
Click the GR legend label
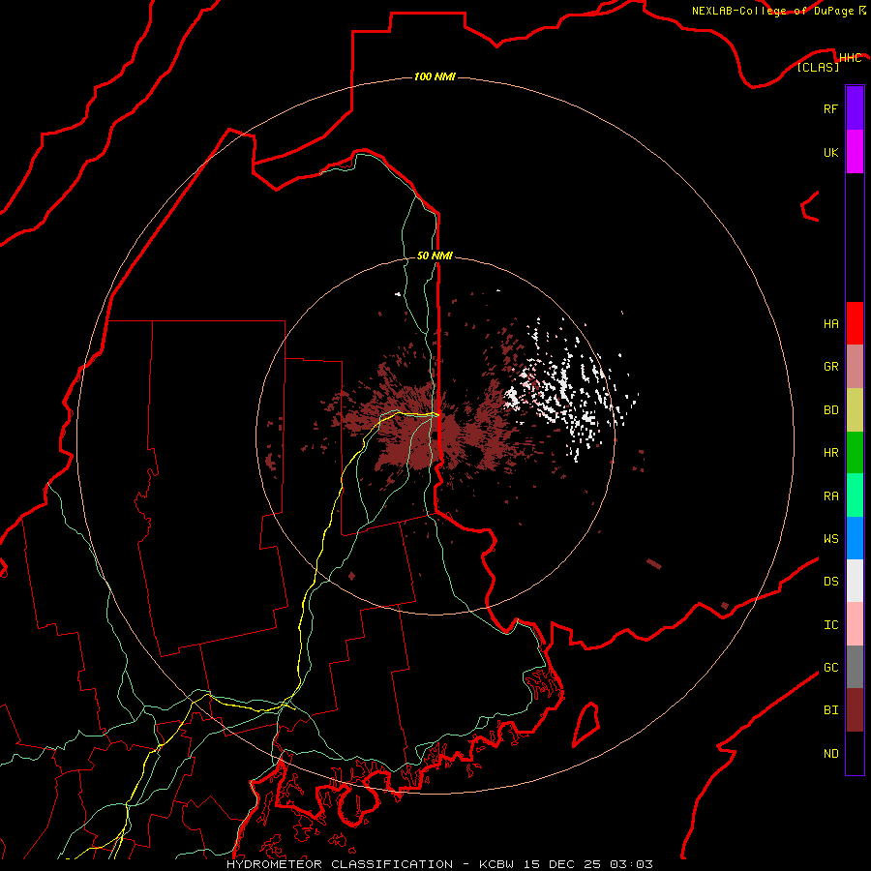tap(830, 367)
